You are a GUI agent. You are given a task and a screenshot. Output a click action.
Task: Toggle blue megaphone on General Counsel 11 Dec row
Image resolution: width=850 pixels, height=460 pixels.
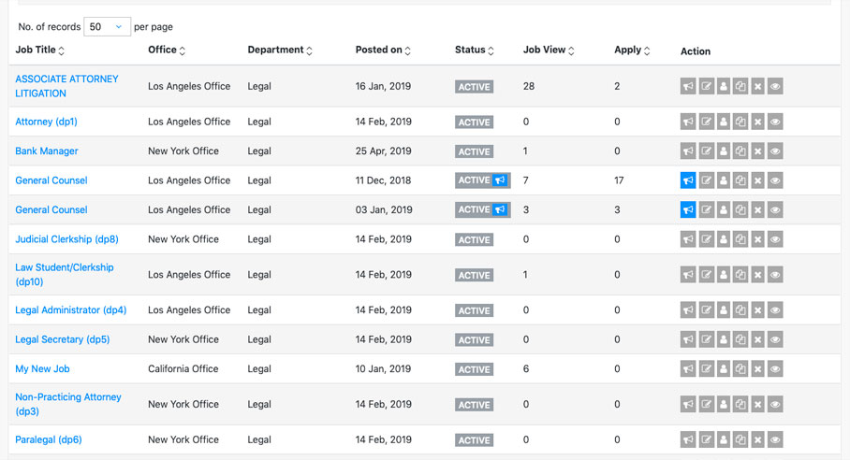[x=688, y=181]
